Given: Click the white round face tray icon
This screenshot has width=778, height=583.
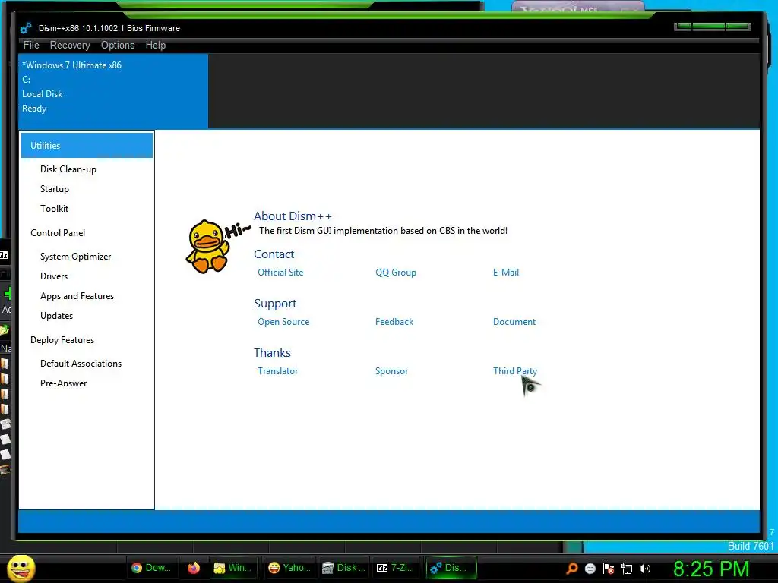Looking at the screenshot, I should pos(590,569).
